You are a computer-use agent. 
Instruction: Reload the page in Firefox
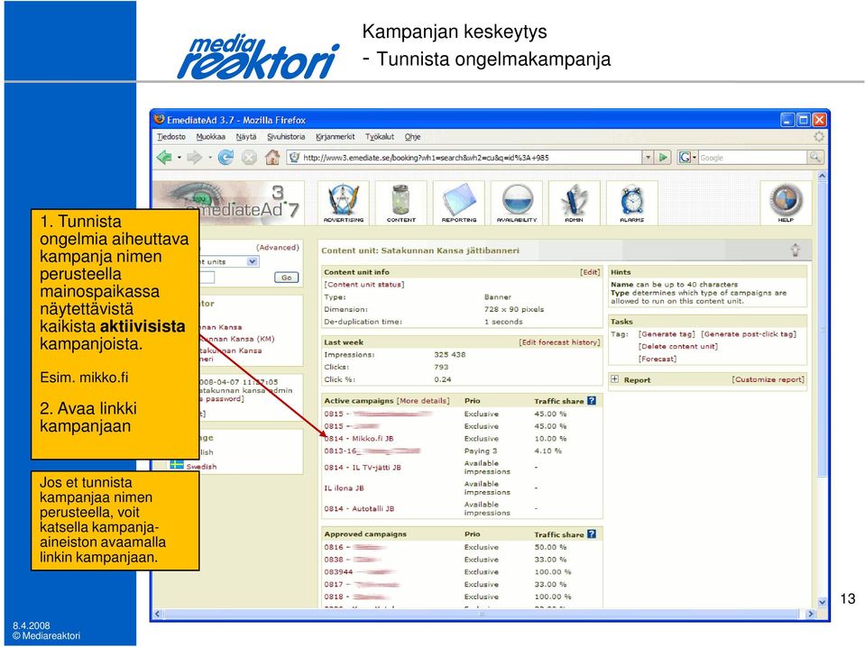(x=225, y=158)
